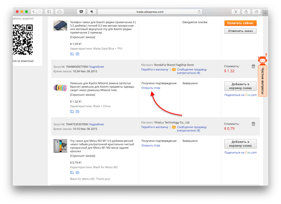Open Meizu M2 case product thumbnail

click(x=60, y=146)
